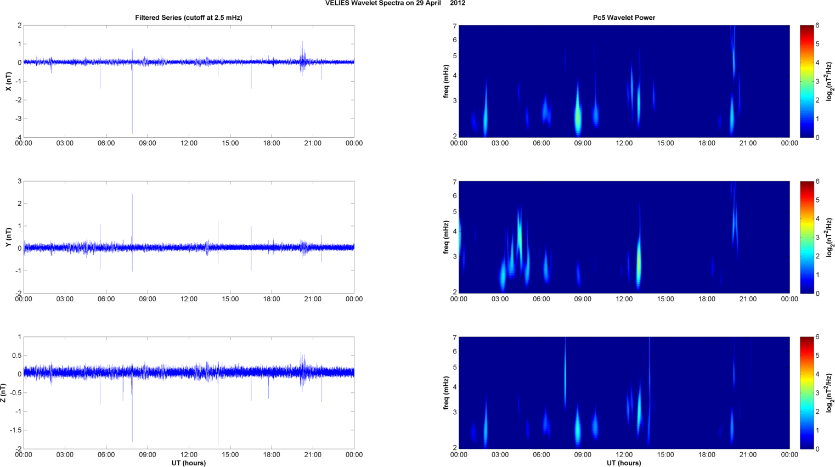Click the '-1.5' tick on the Z (nT) axis
This screenshot has height=467, width=835.
click(15, 430)
